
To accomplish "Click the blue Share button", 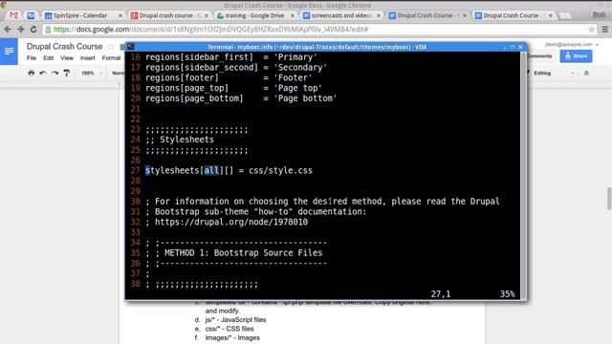I will pyautogui.click(x=576, y=56).
